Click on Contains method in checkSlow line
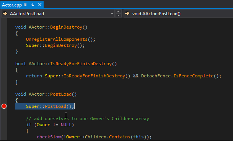 (x=120, y=137)
